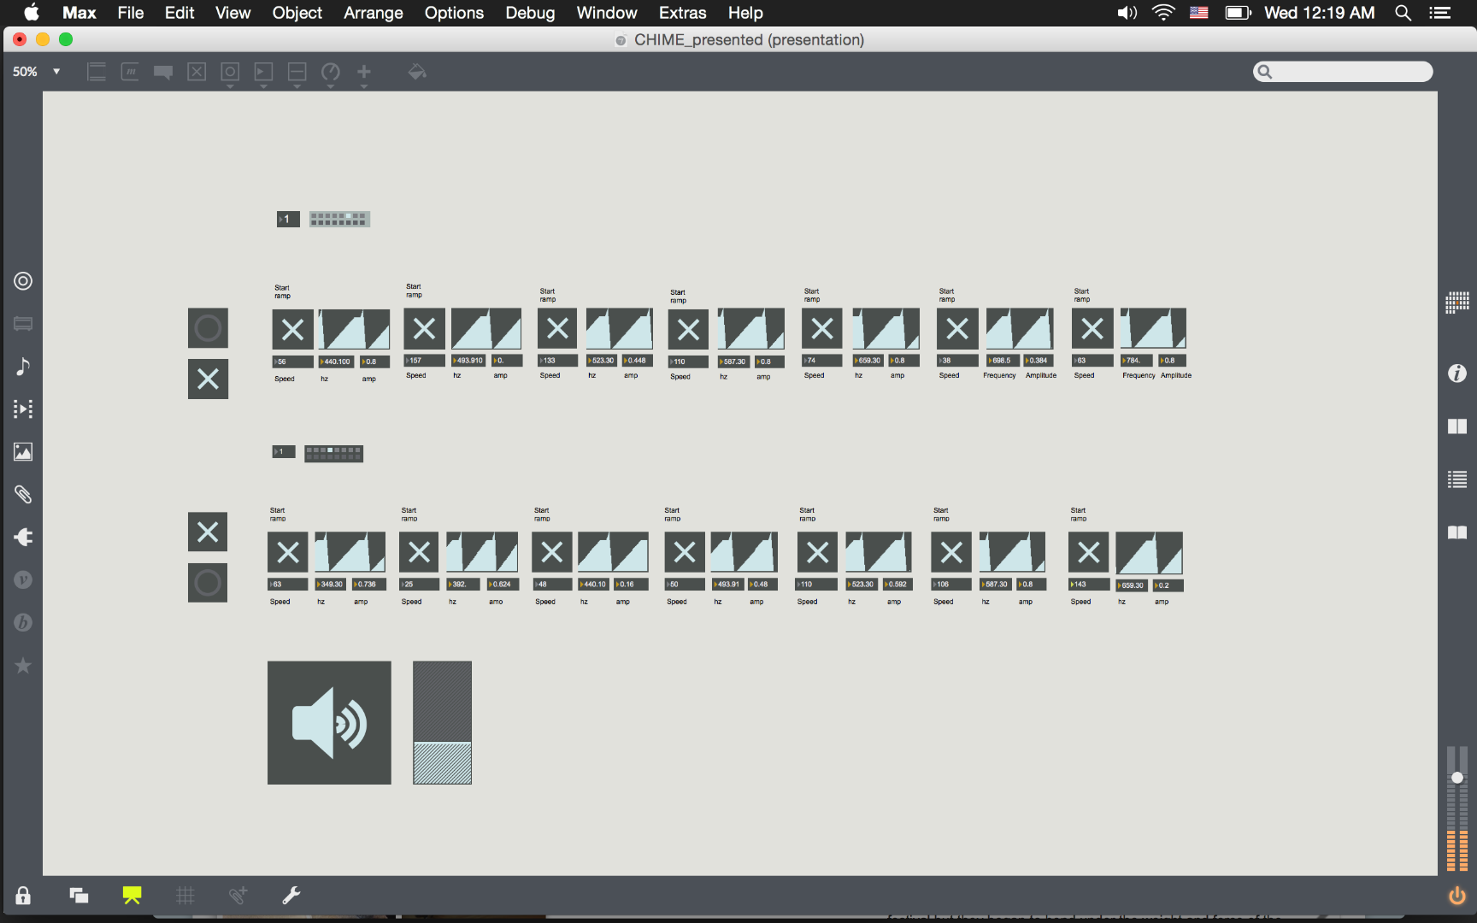The height and width of the screenshot is (923, 1477).
Task: Show the Max Console grid icon
Action: point(1457,303)
